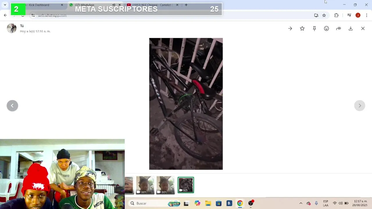Open the Chrome extensions menu
This screenshot has width=372, height=209.
point(336,15)
